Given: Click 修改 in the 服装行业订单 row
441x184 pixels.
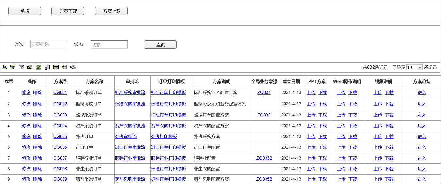Looking at the screenshot, I should pos(26,158).
